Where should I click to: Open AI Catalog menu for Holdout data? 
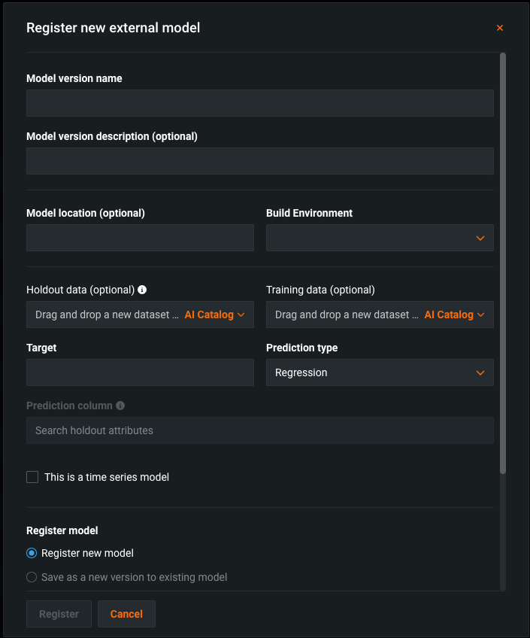click(x=214, y=315)
